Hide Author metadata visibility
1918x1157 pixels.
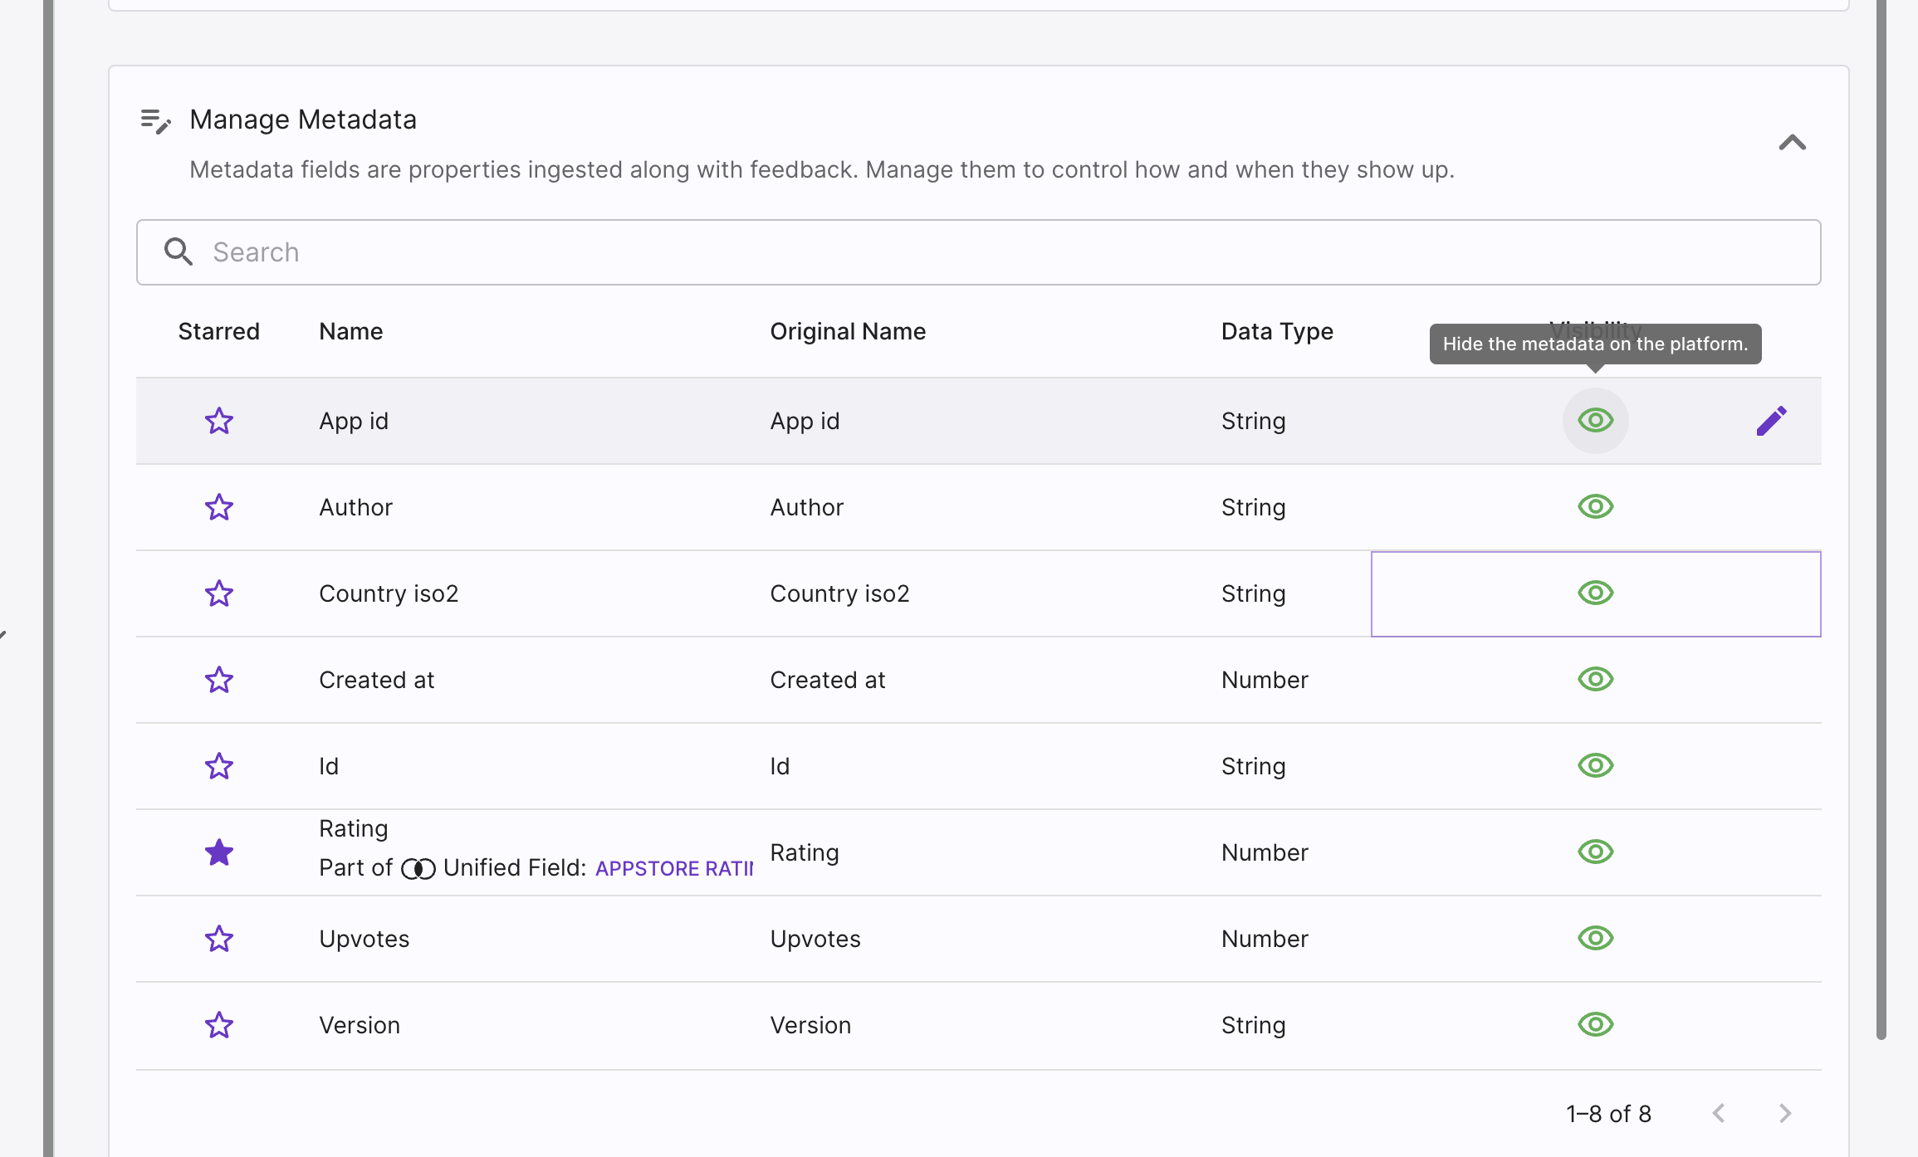(x=1595, y=506)
